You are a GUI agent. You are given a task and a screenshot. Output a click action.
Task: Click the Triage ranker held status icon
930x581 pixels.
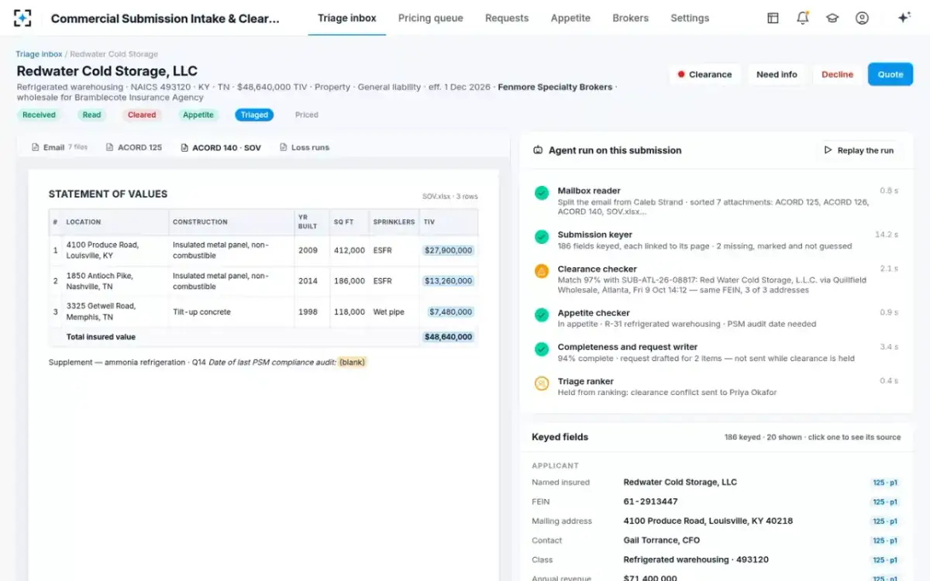coord(542,383)
